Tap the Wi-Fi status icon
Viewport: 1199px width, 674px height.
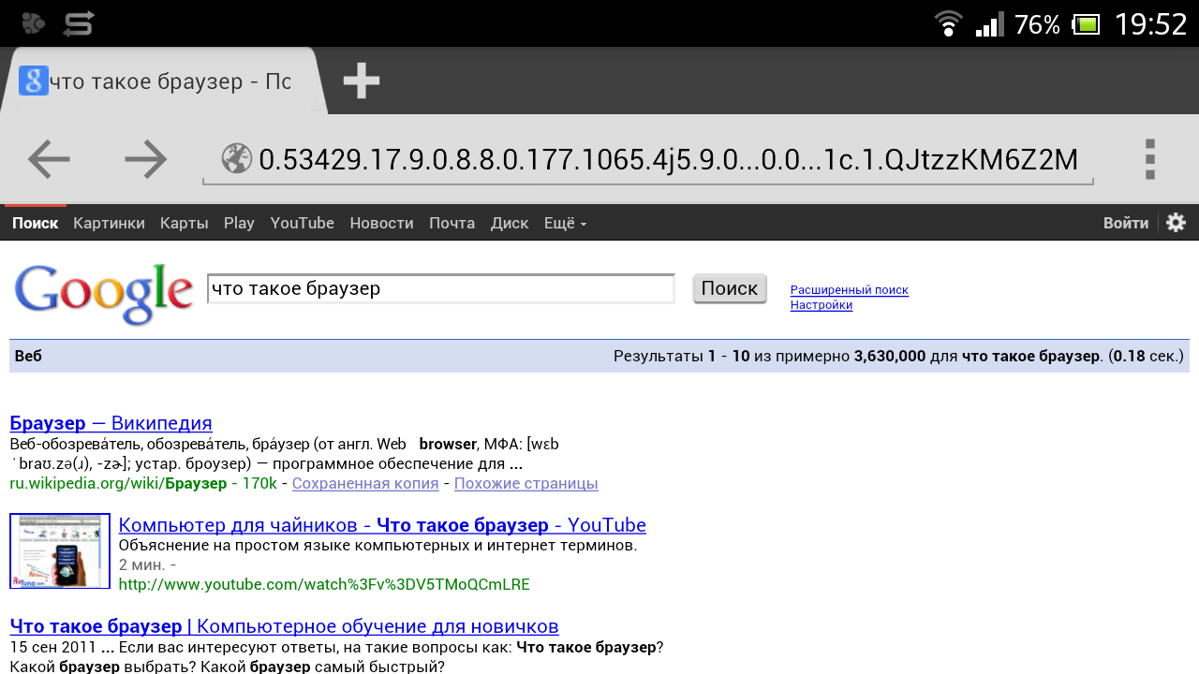pos(949,23)
